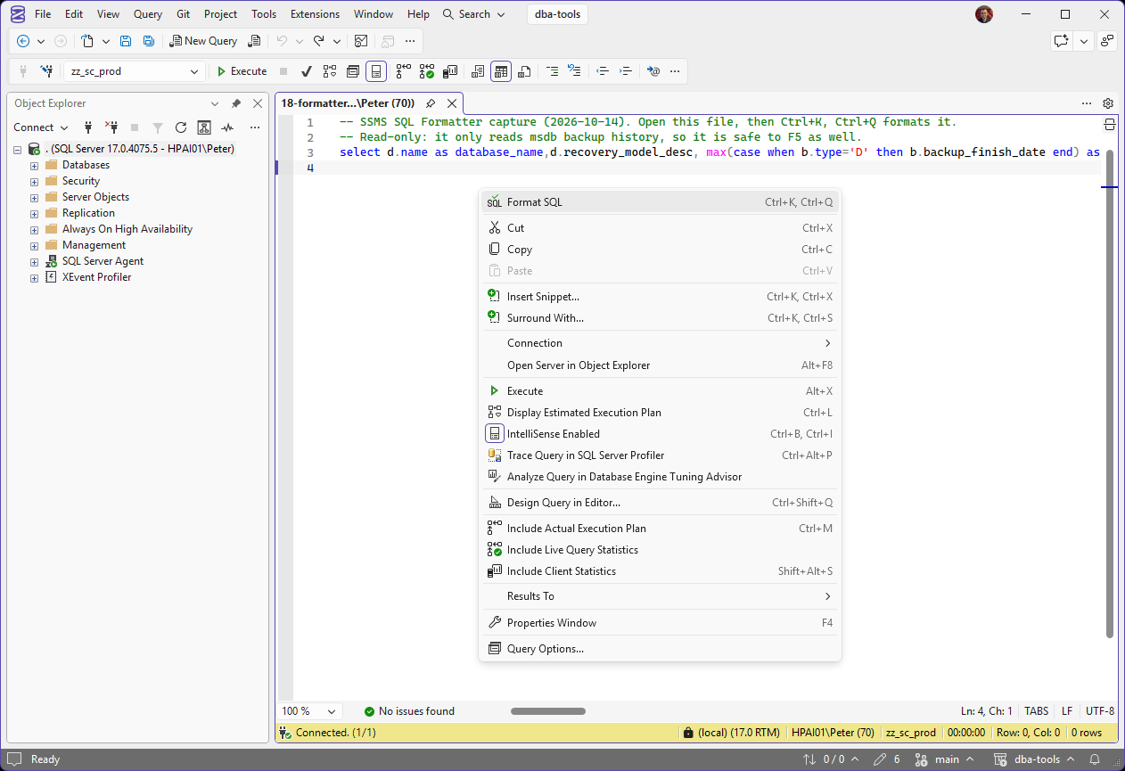Click the hierarchy diagram icon in Object Explorer toolbar
This screenshot has width=1125, height=771.
click(x=204, y=127)
